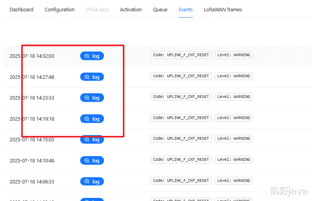Go to the Activation tab

point(131,9)
